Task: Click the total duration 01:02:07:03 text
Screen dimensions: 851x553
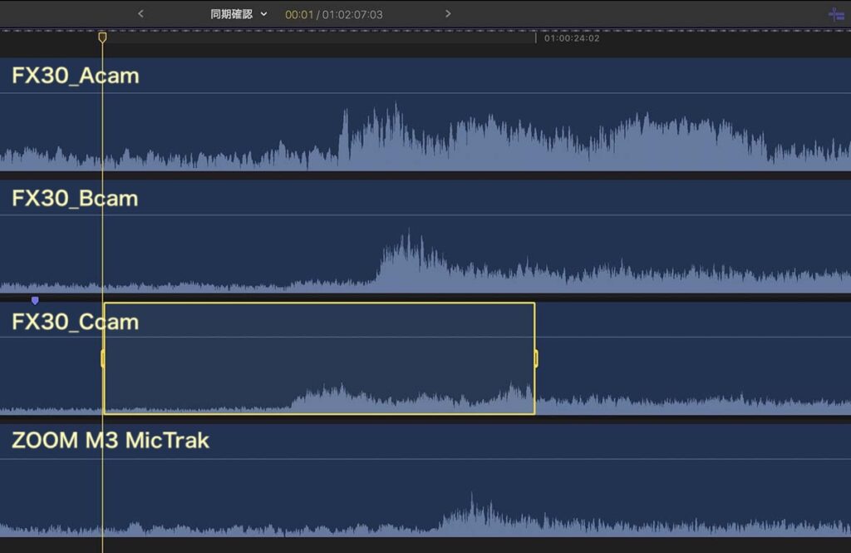Action: pyautogui.click(x=352, y=15)
